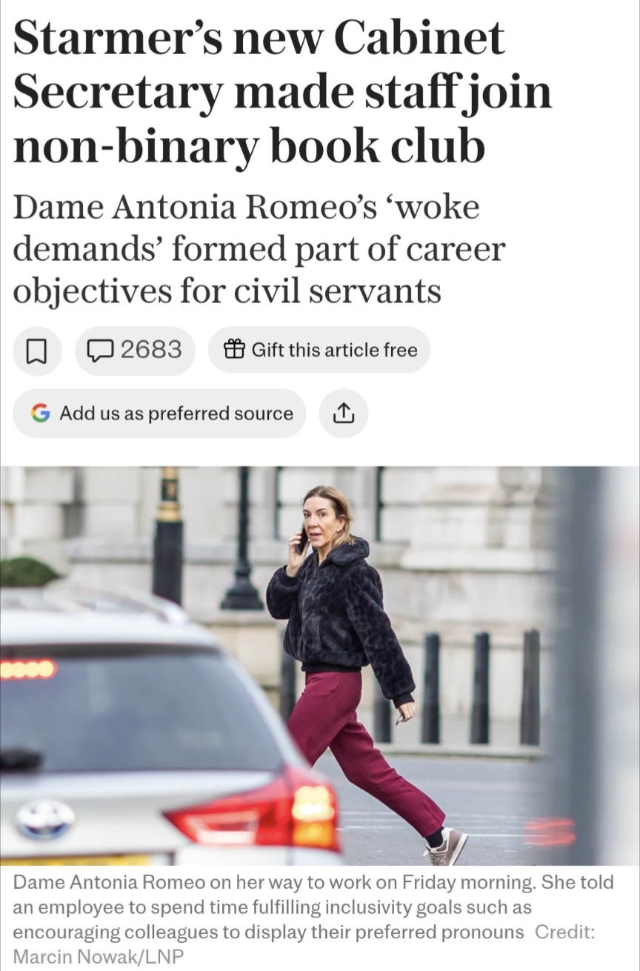Open comments via the speech bubble icon

click(x=101, y=350)
